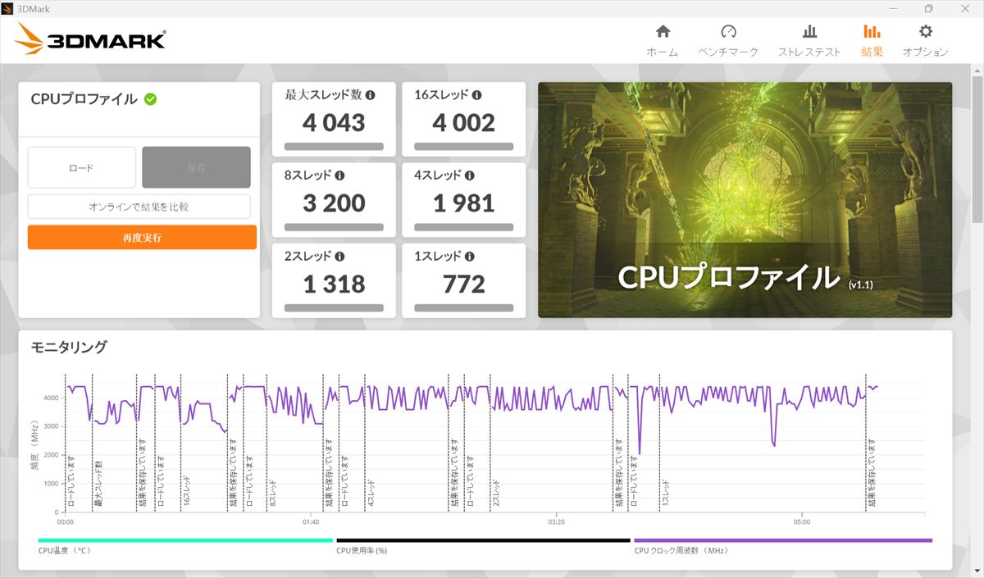
Task: Click the CPUプロファイル preview image
Action: (x=745, y=200)
